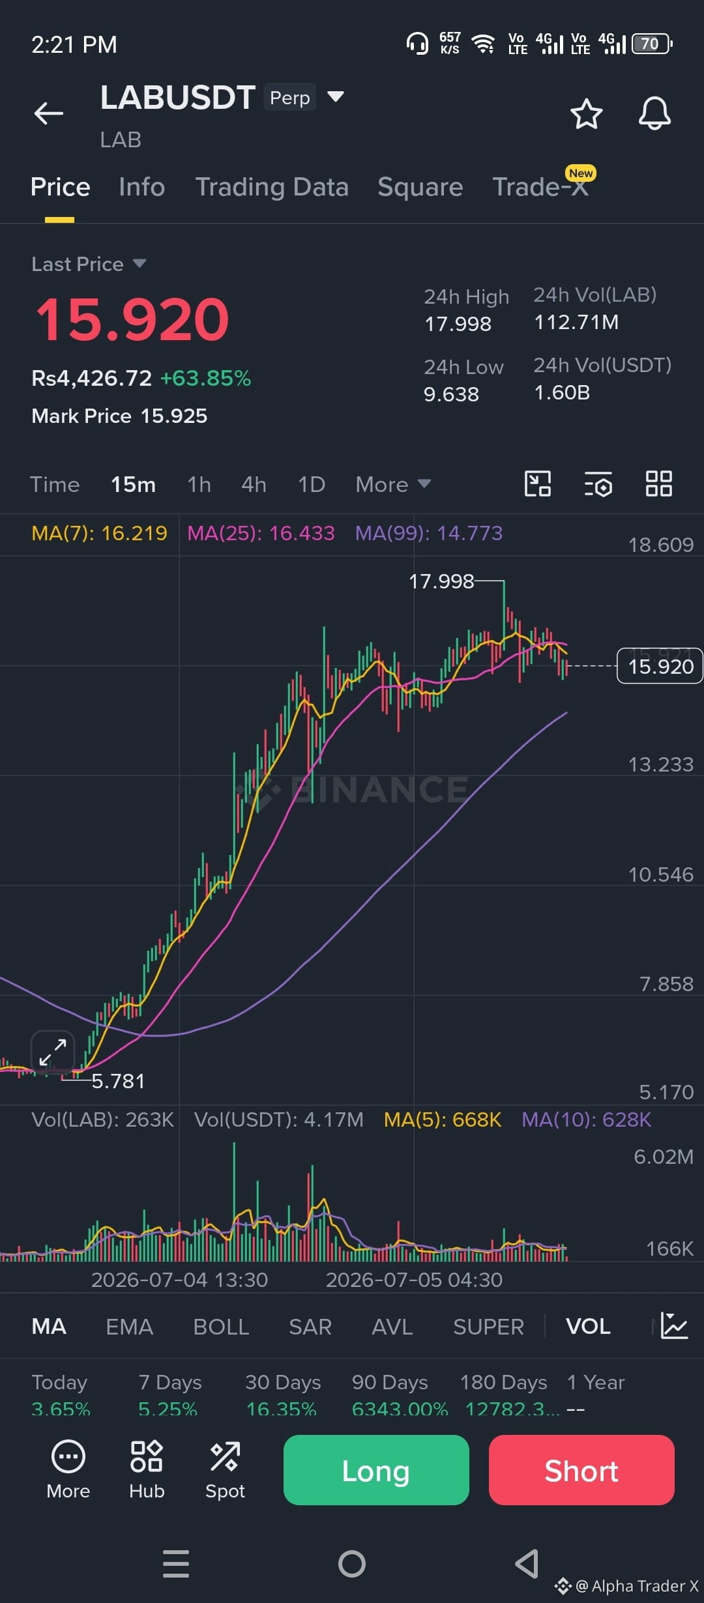Switch to Spot trading icon

[225, 1470]
